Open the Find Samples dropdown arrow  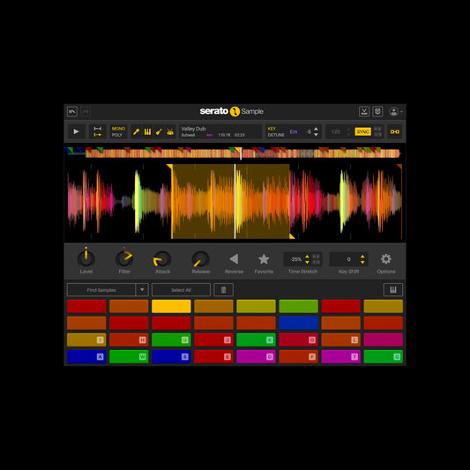(x=142, y=290)
